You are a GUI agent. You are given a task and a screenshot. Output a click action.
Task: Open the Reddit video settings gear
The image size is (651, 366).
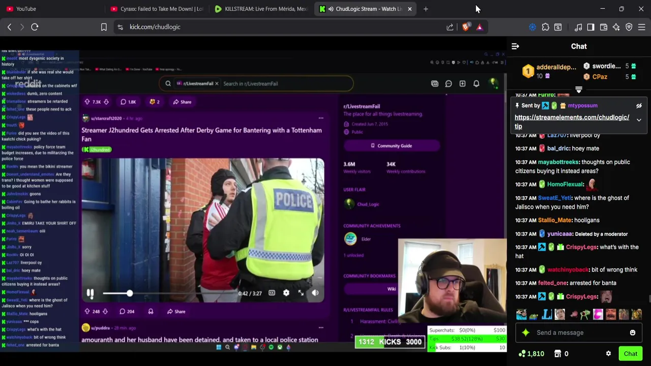click(286, 293)
